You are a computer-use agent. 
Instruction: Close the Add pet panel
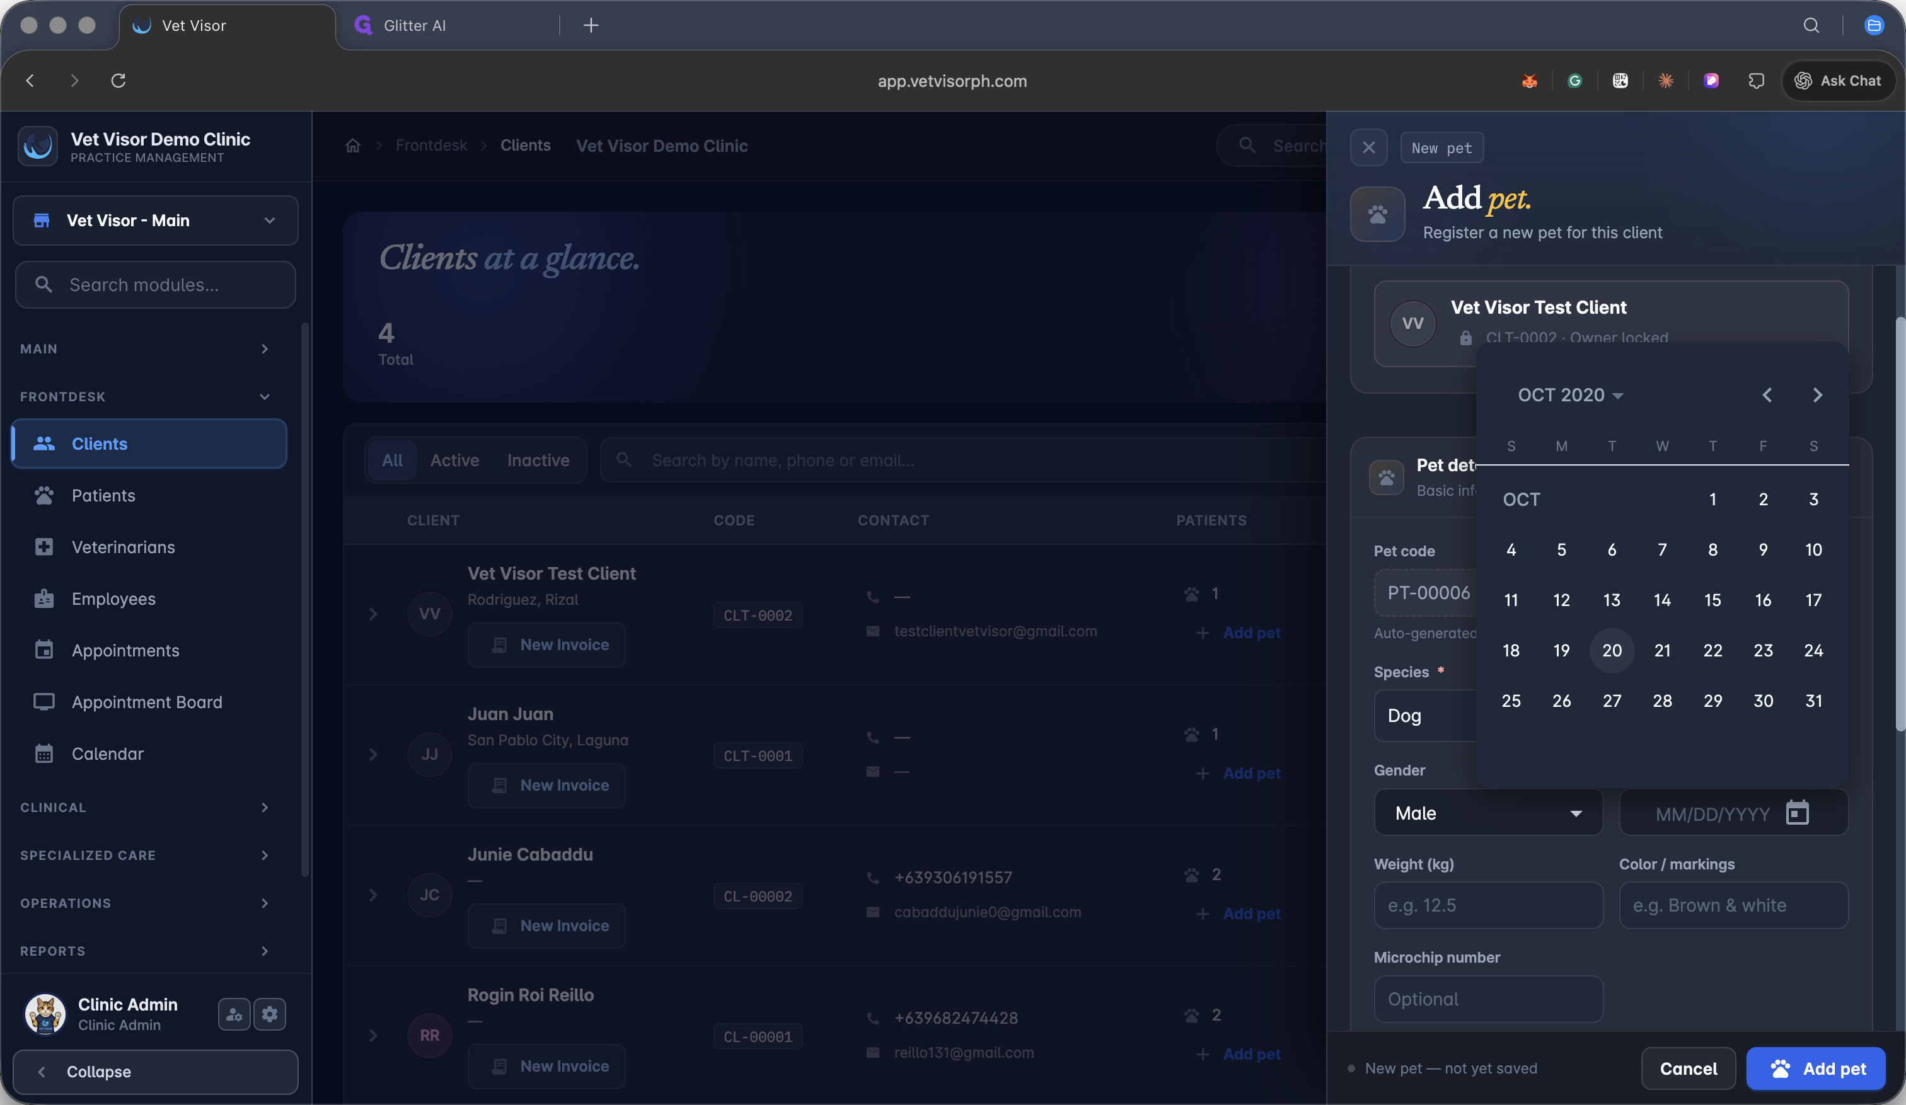pos(1368,147)
